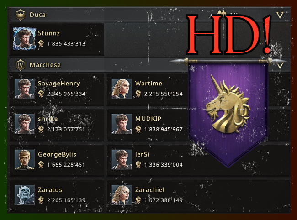
Task: Click Zaratus's Night King avatar
Action: coord(24,195)
